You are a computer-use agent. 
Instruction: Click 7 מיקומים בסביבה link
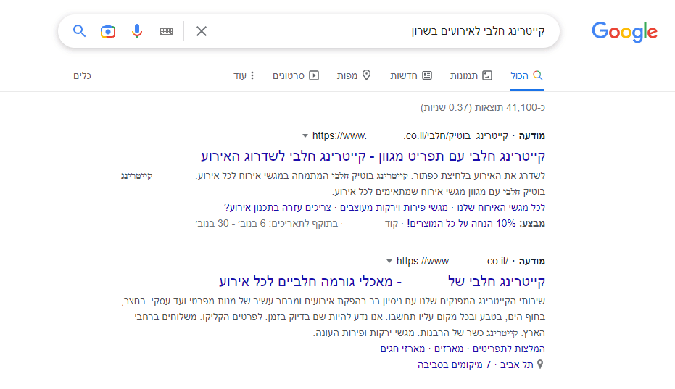(454, 364)
